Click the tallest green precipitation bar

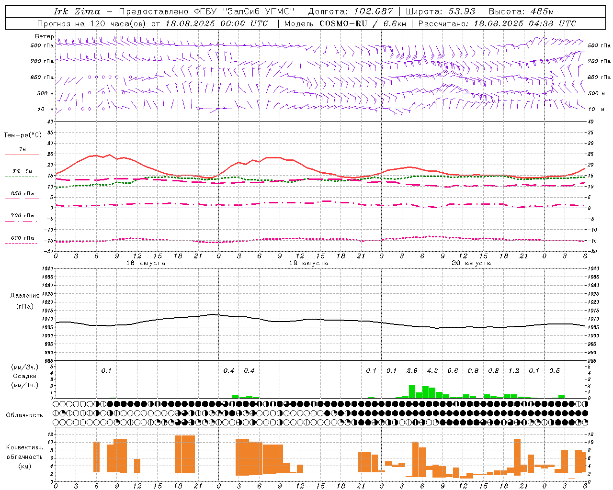click(x=412, y=391)
